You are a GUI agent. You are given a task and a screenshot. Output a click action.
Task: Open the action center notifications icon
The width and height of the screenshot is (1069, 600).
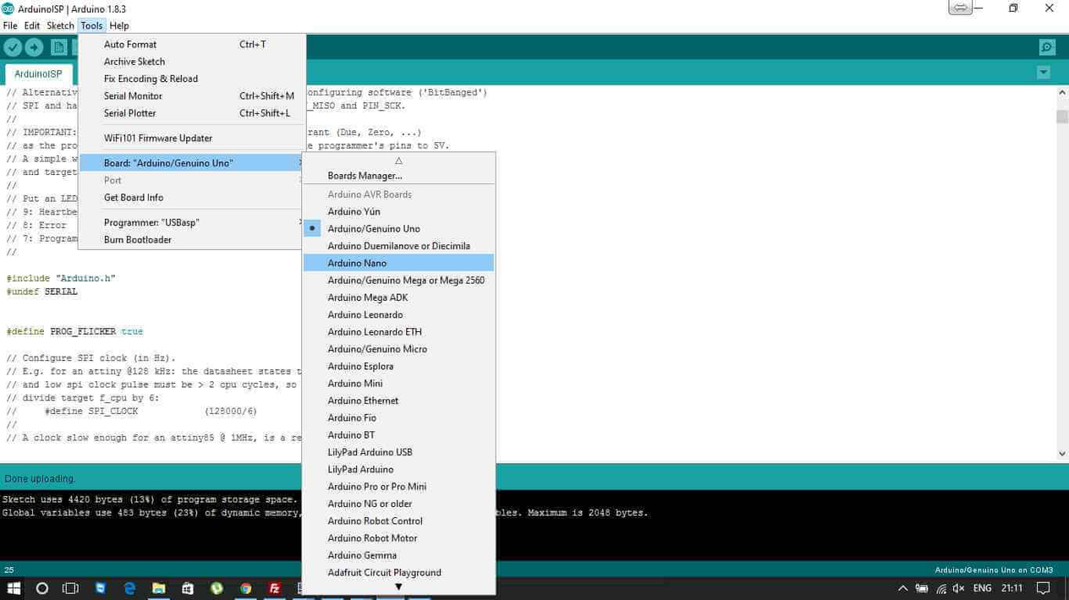[1044, 588]
